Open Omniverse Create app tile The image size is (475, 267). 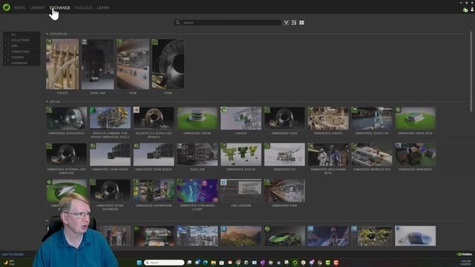[328, 118]
